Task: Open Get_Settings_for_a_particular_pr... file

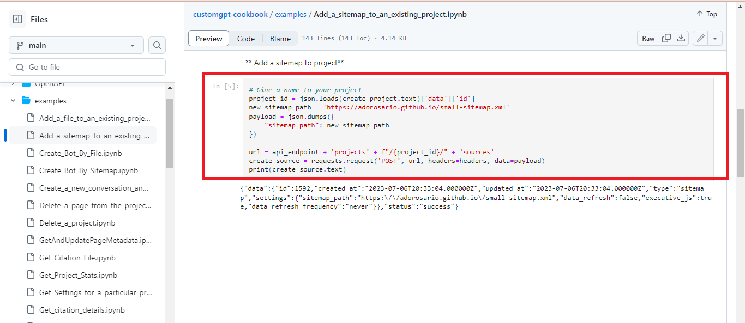Action: (95, 292)
